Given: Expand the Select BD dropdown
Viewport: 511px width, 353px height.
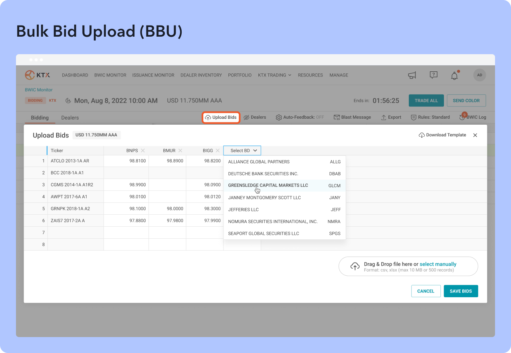Looking at the screenshot, I should (242, 151).
